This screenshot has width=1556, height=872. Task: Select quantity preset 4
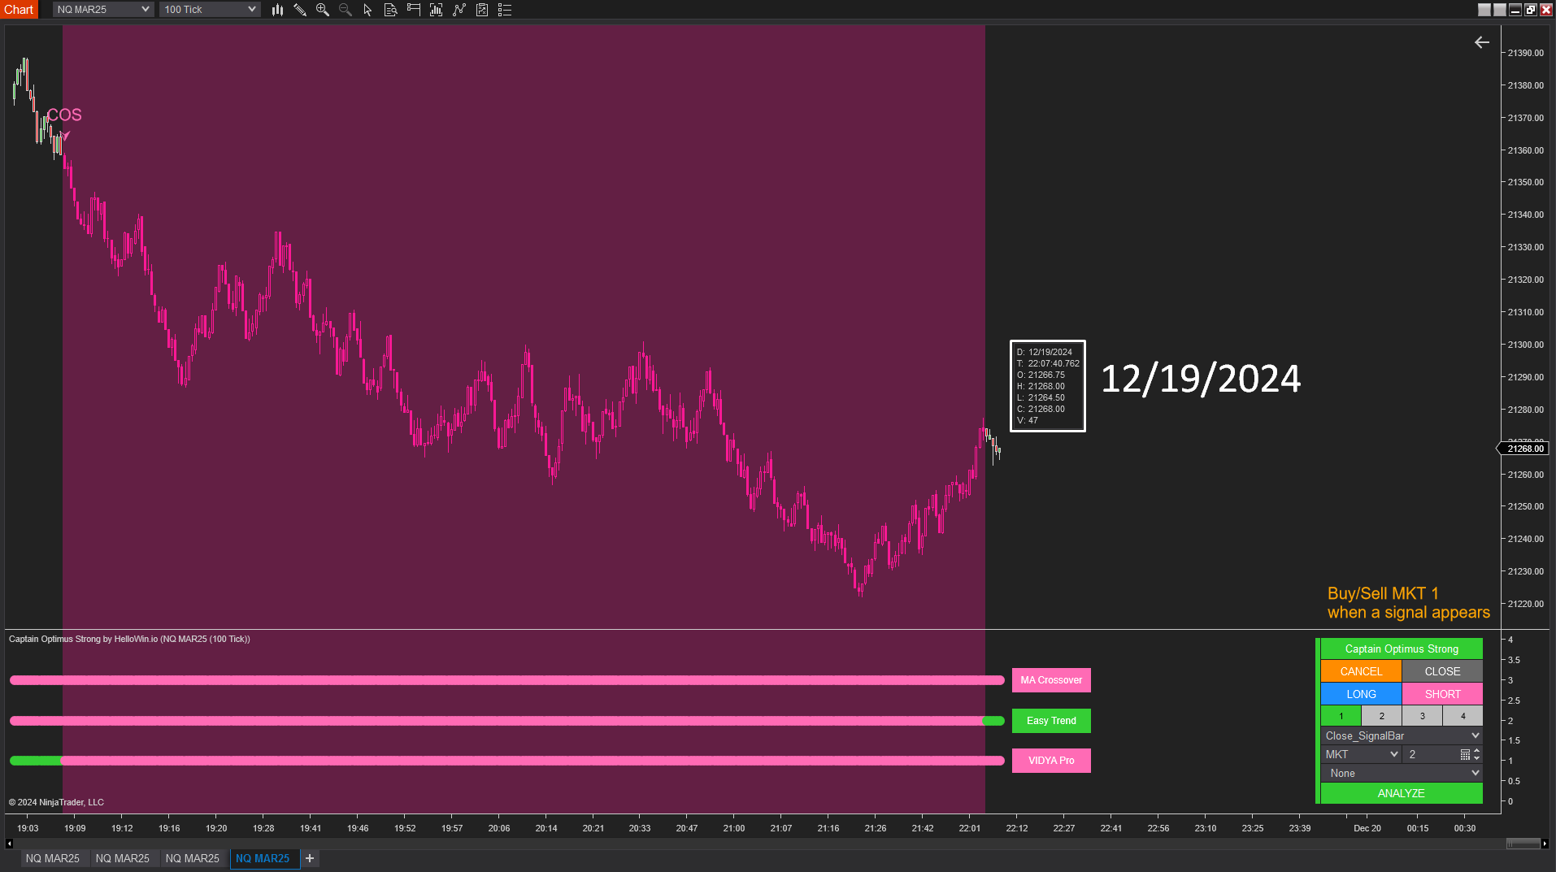1463,716
